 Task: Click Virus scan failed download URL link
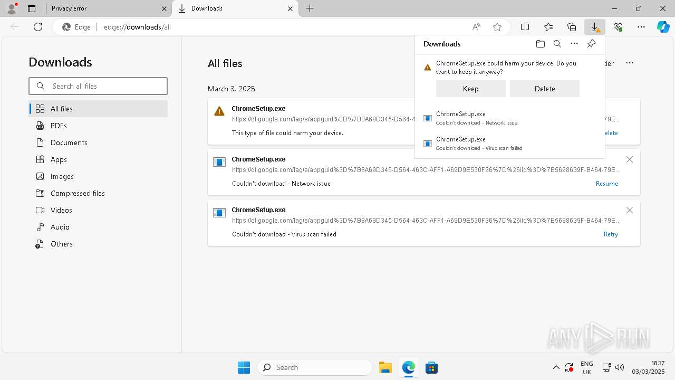coord(426,221)
